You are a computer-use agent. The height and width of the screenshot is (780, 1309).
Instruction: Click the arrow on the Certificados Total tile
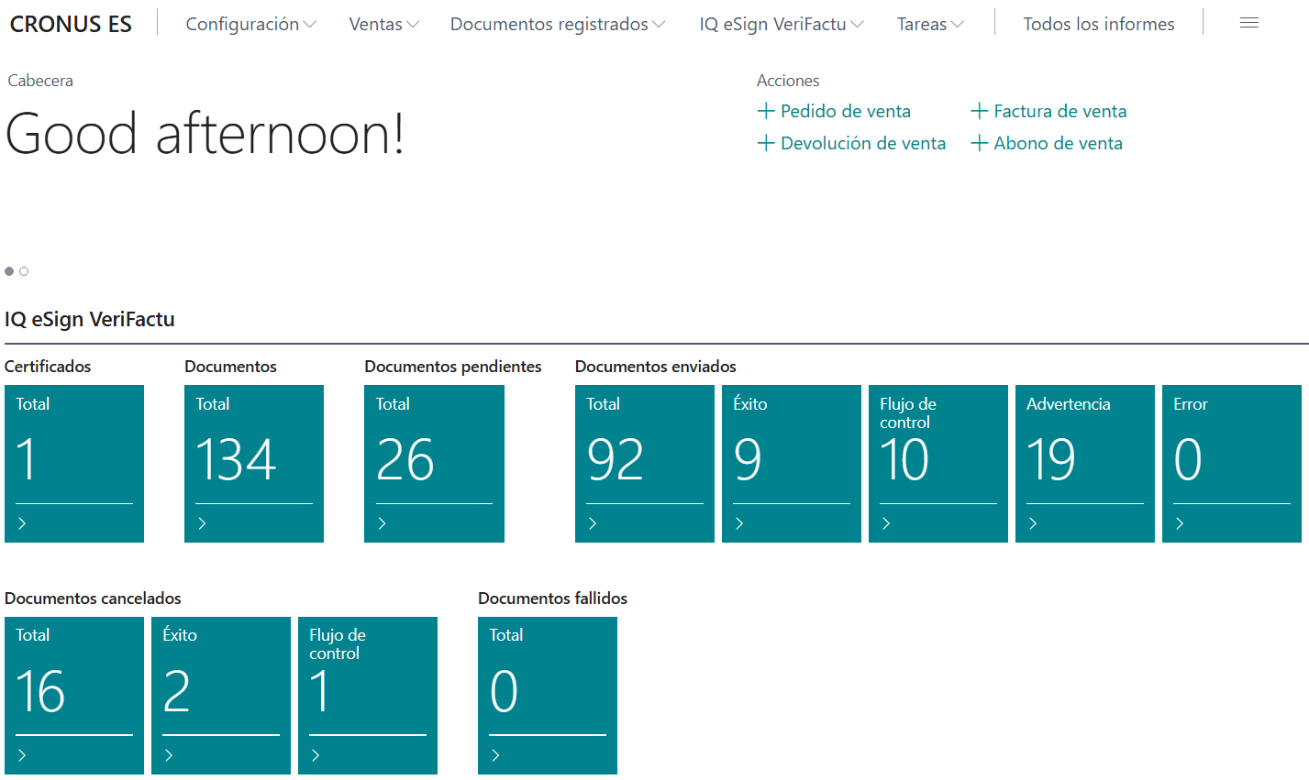(x=22, y=524)
